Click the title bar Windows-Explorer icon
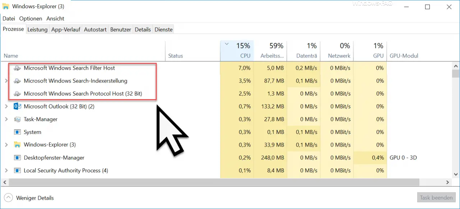Screen dimensions: 460x209 click(x=6, y=6)
